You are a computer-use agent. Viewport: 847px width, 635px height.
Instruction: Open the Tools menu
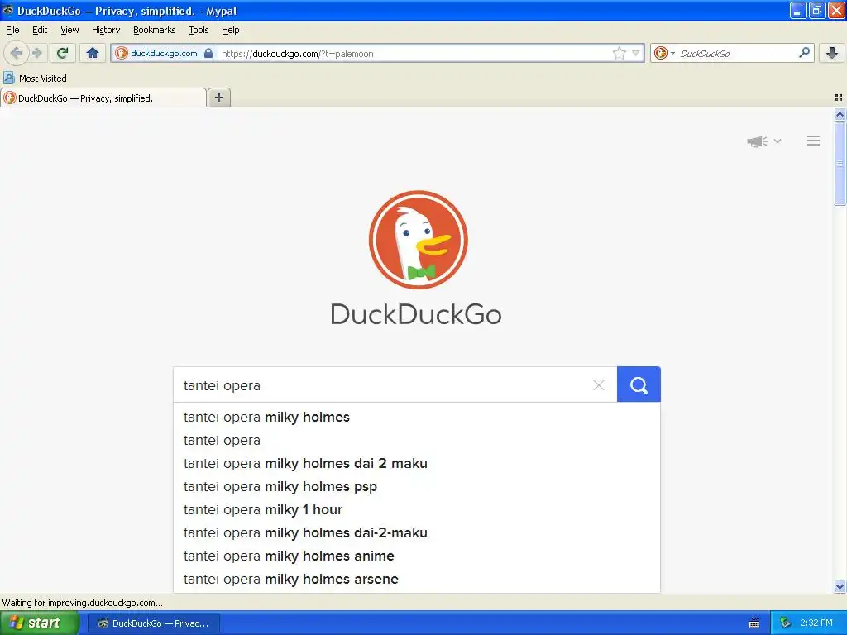point(199,30)
